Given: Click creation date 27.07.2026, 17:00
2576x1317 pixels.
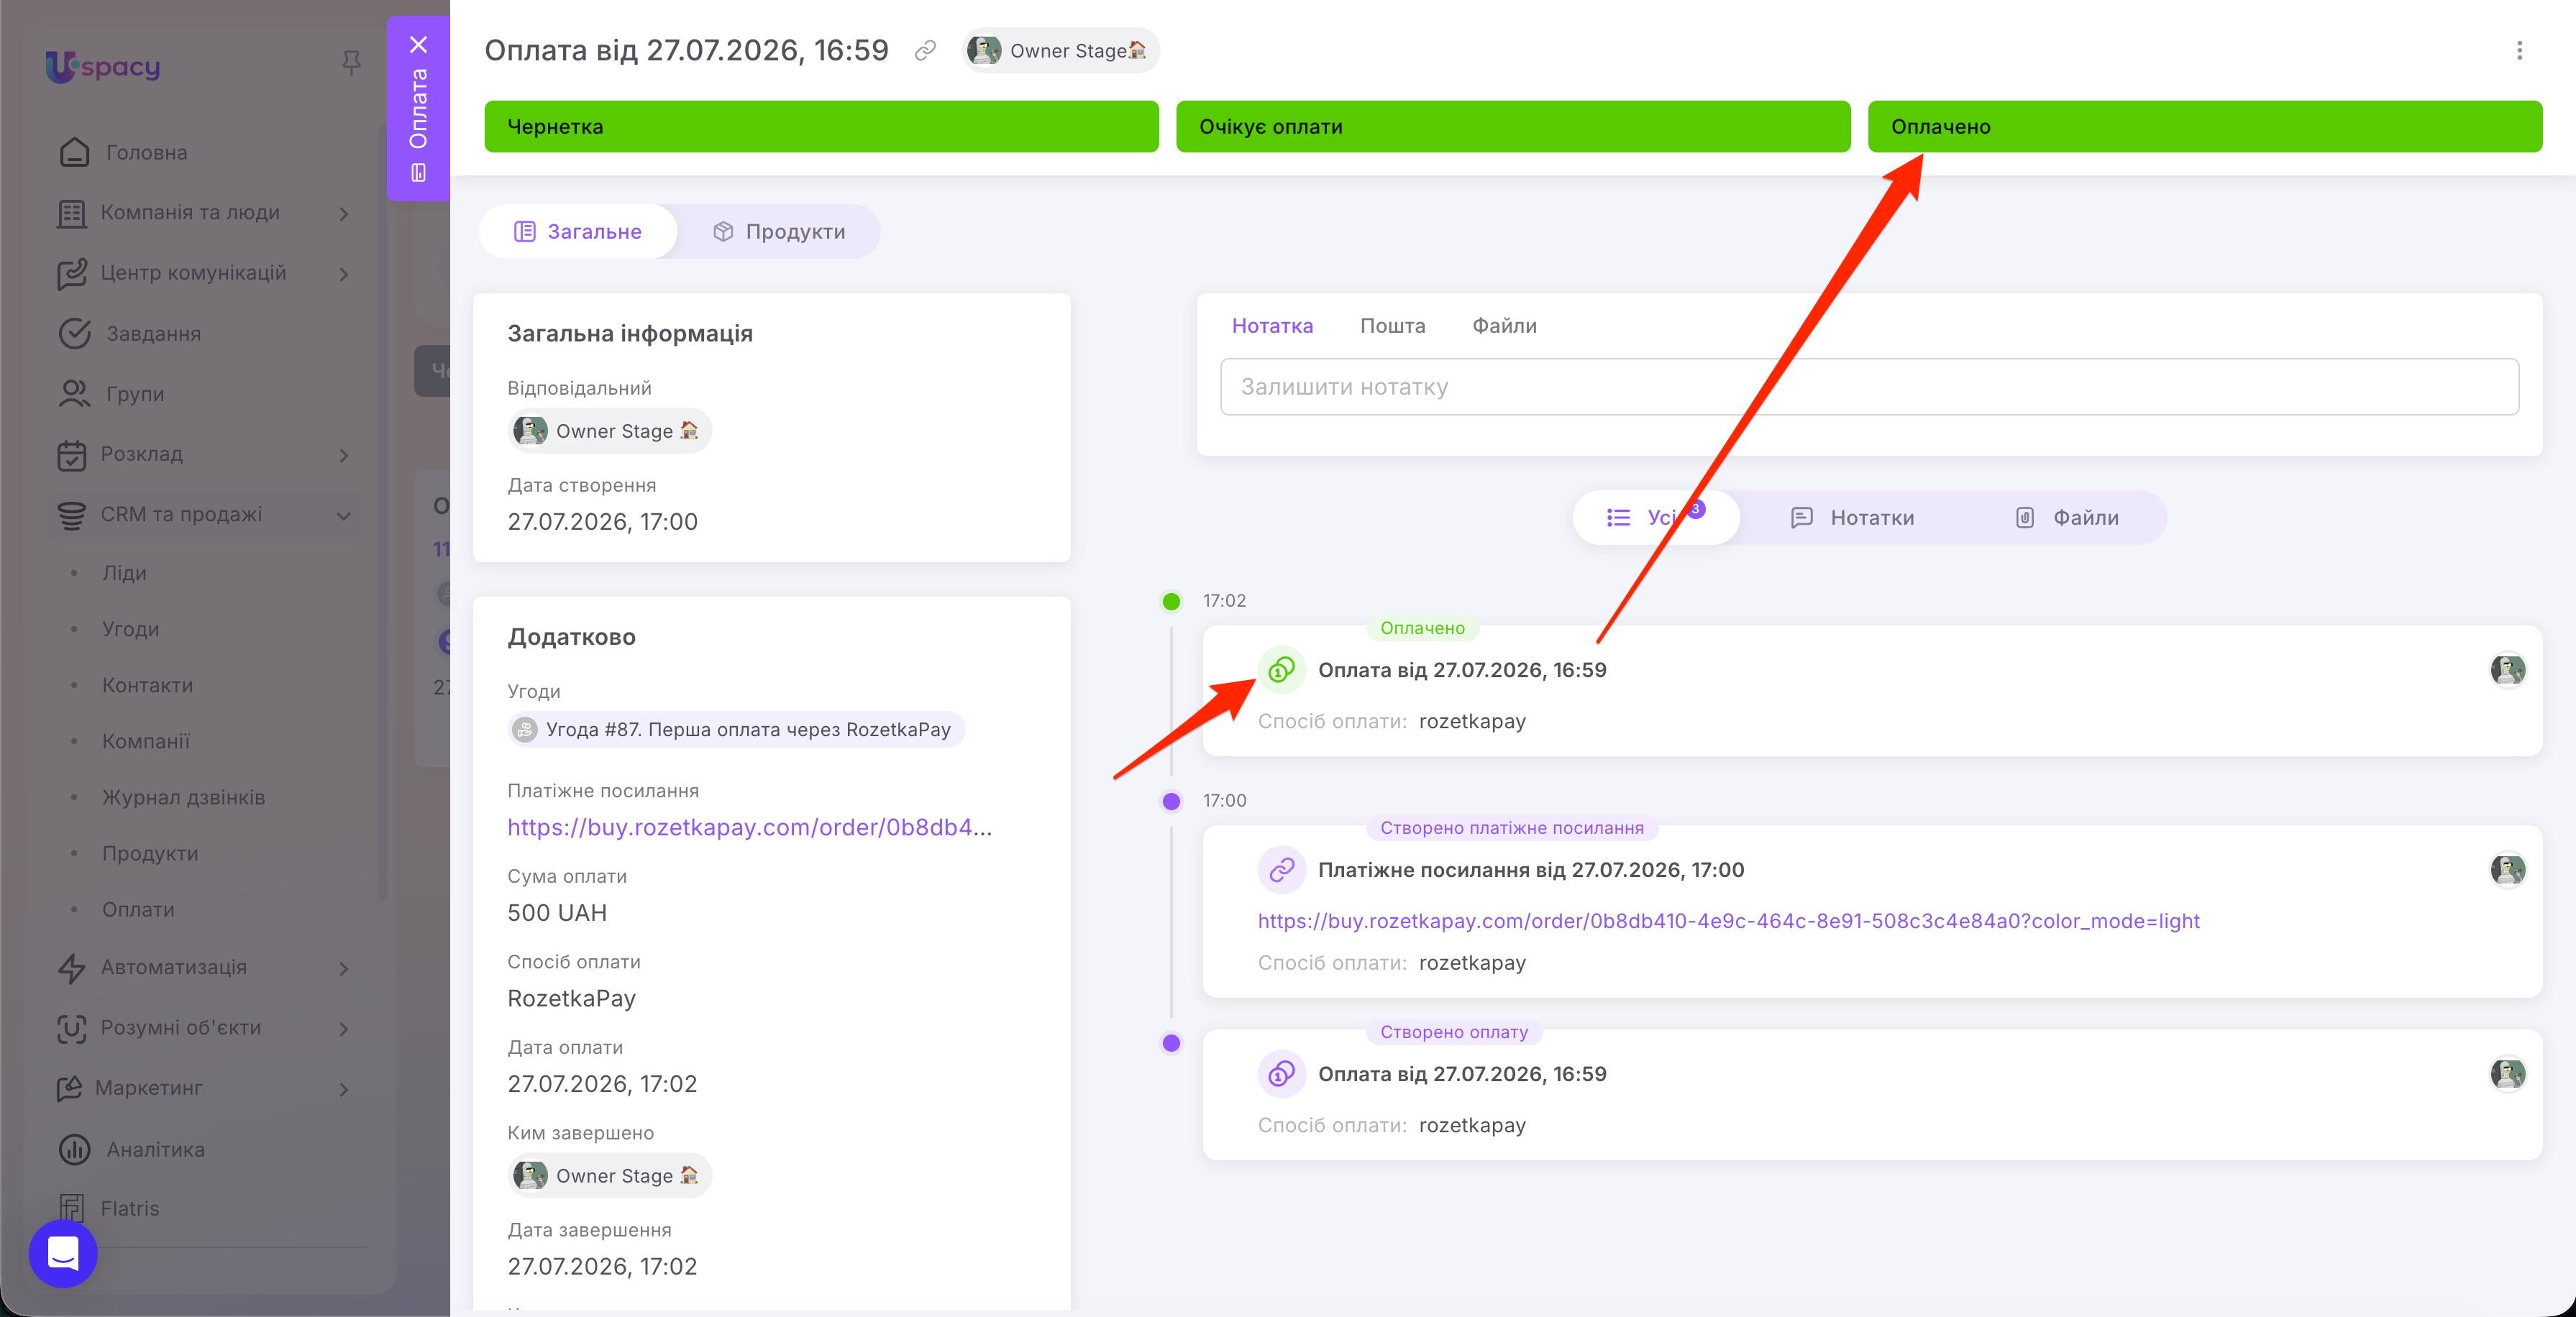Looking at the screenshot, I should [602, 522].
